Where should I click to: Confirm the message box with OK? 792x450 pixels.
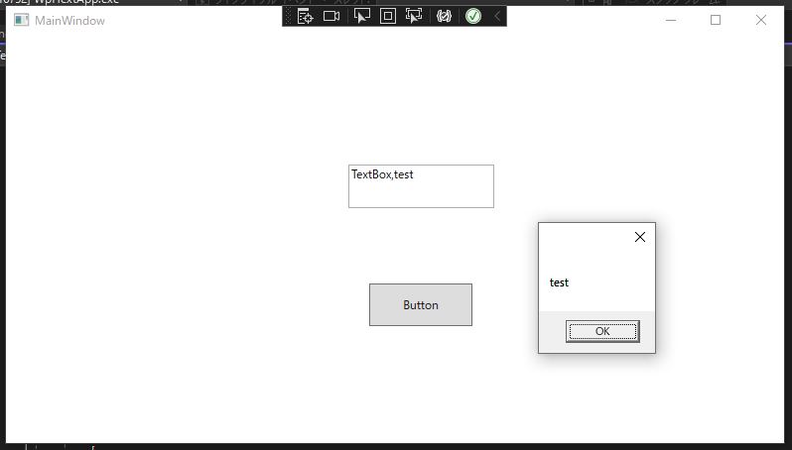(602, 331)
